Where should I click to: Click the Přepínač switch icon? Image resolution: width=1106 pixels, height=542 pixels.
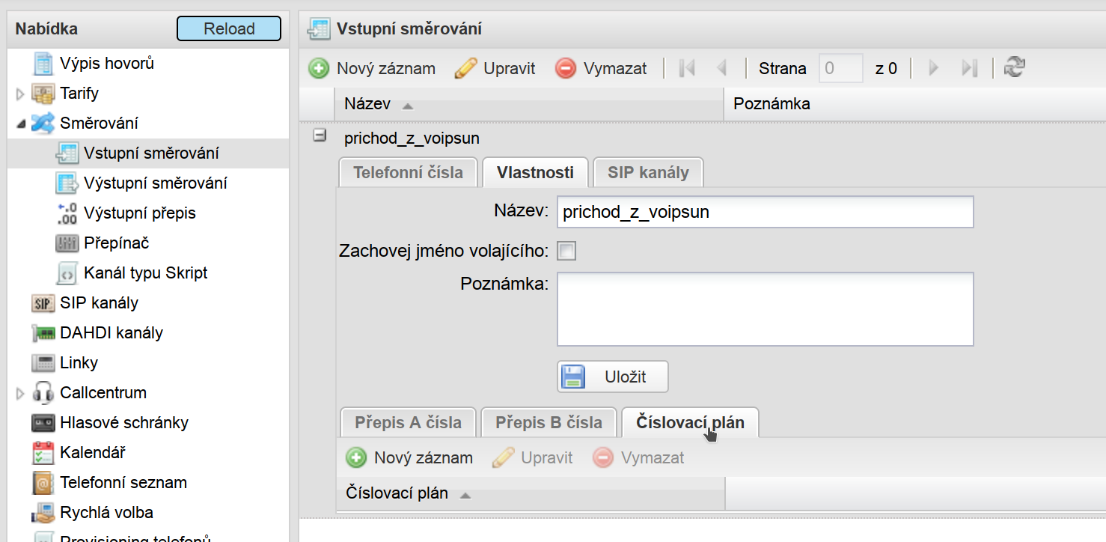tap(67, 243)
